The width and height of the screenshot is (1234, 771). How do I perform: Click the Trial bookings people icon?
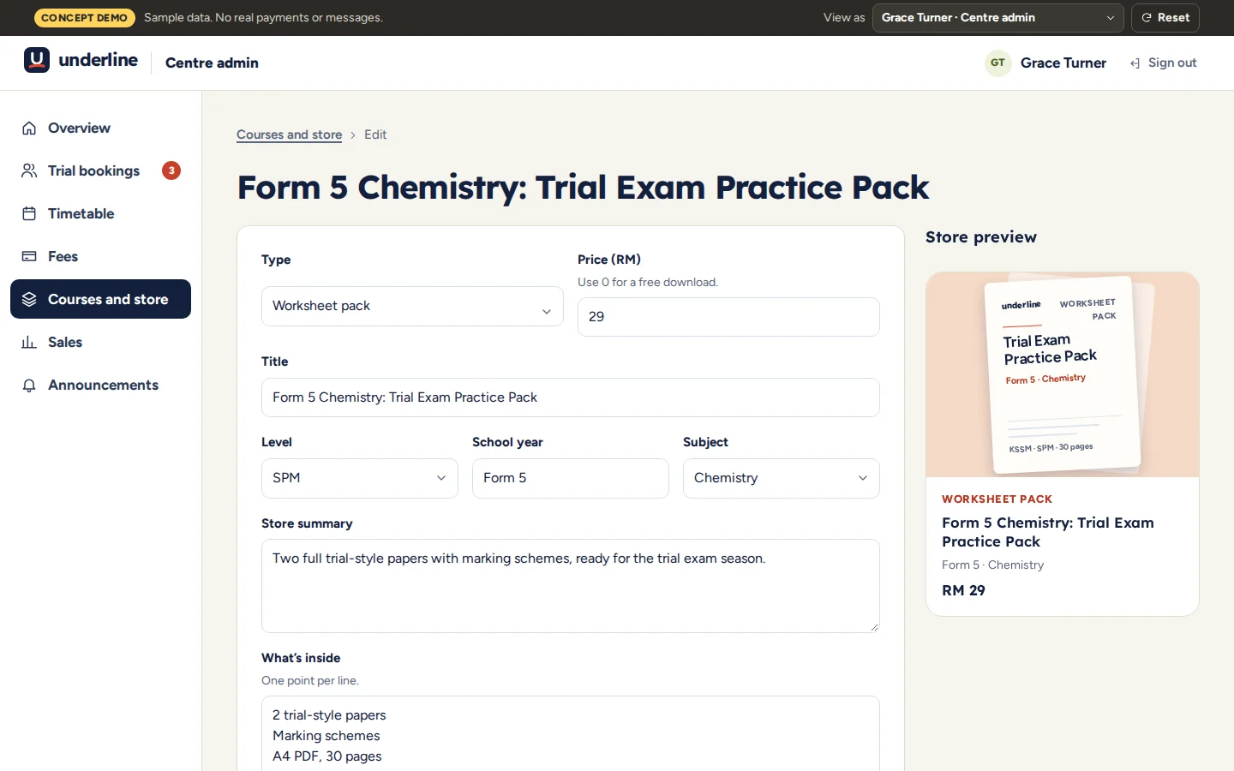(x=29, y=170)
